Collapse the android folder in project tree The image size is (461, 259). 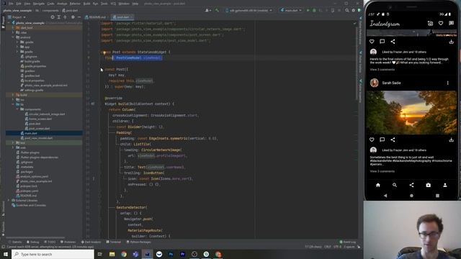[13, 37]
